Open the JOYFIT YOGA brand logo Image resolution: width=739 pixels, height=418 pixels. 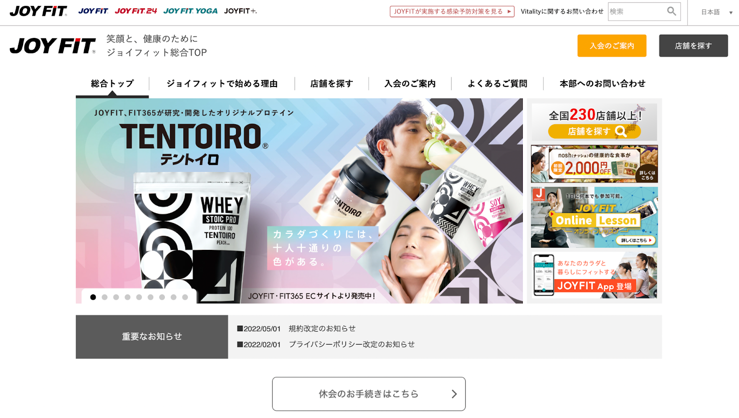[190, 11]
